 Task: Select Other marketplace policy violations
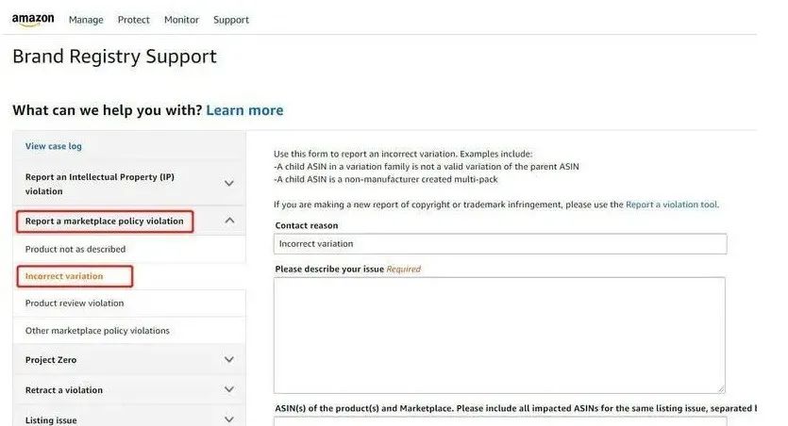[97, 331]
